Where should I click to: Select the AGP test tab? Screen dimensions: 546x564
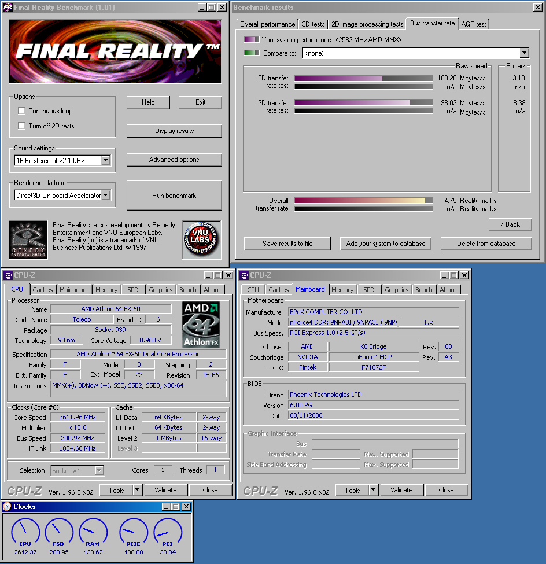point(473,24)
